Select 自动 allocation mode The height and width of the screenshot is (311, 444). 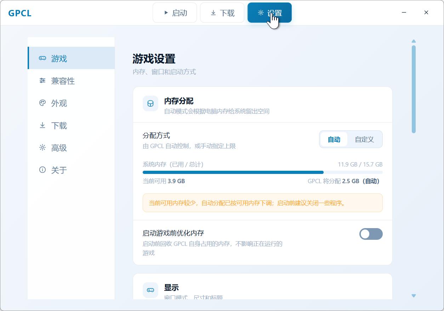(334, 139)
